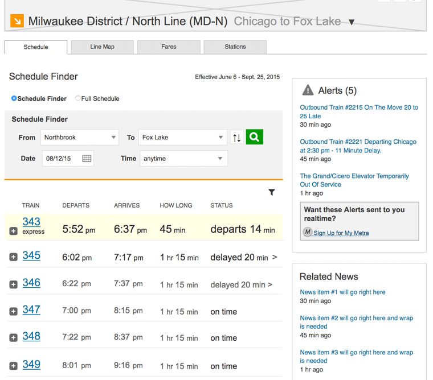The height and width of the screenshot is (380, 433).
Task: Click the HOW LONG column header
Action: point(176,205)
